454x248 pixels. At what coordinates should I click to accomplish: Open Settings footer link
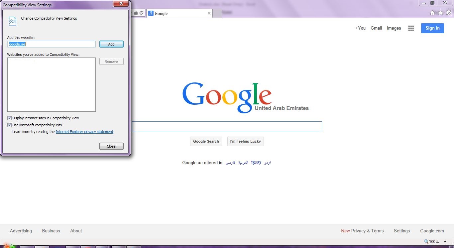pyautogui.click(x=402, y=231)
